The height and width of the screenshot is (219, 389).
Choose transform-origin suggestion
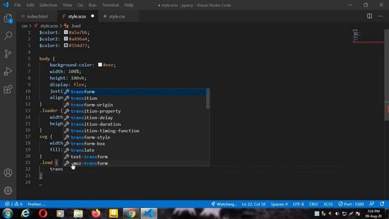pos(135,105)
